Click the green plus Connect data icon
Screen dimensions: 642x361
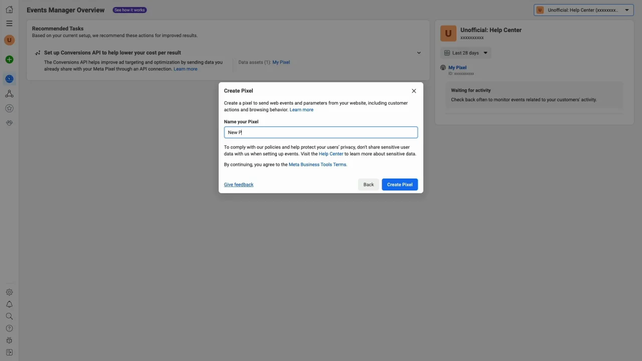[x=9, y=60]
